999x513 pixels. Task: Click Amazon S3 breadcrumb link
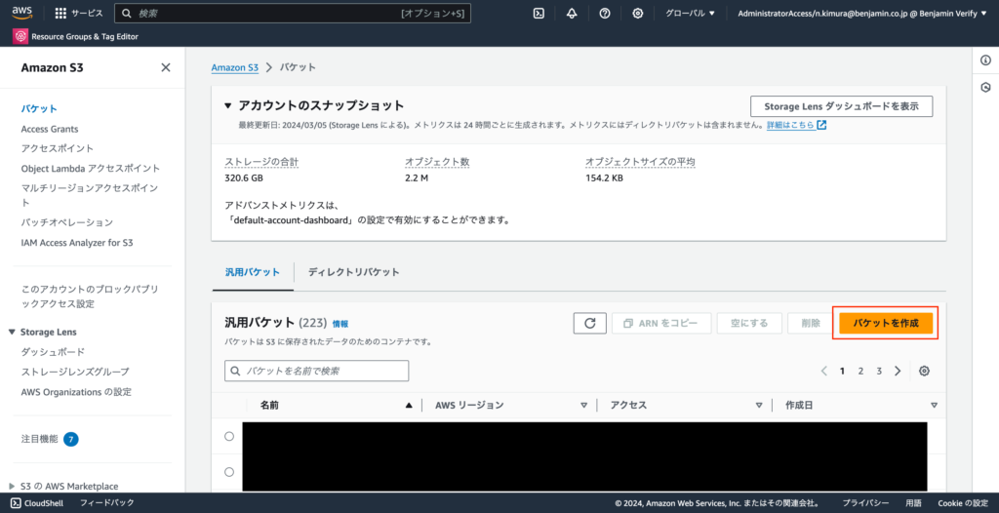click(x=235, y=67)
